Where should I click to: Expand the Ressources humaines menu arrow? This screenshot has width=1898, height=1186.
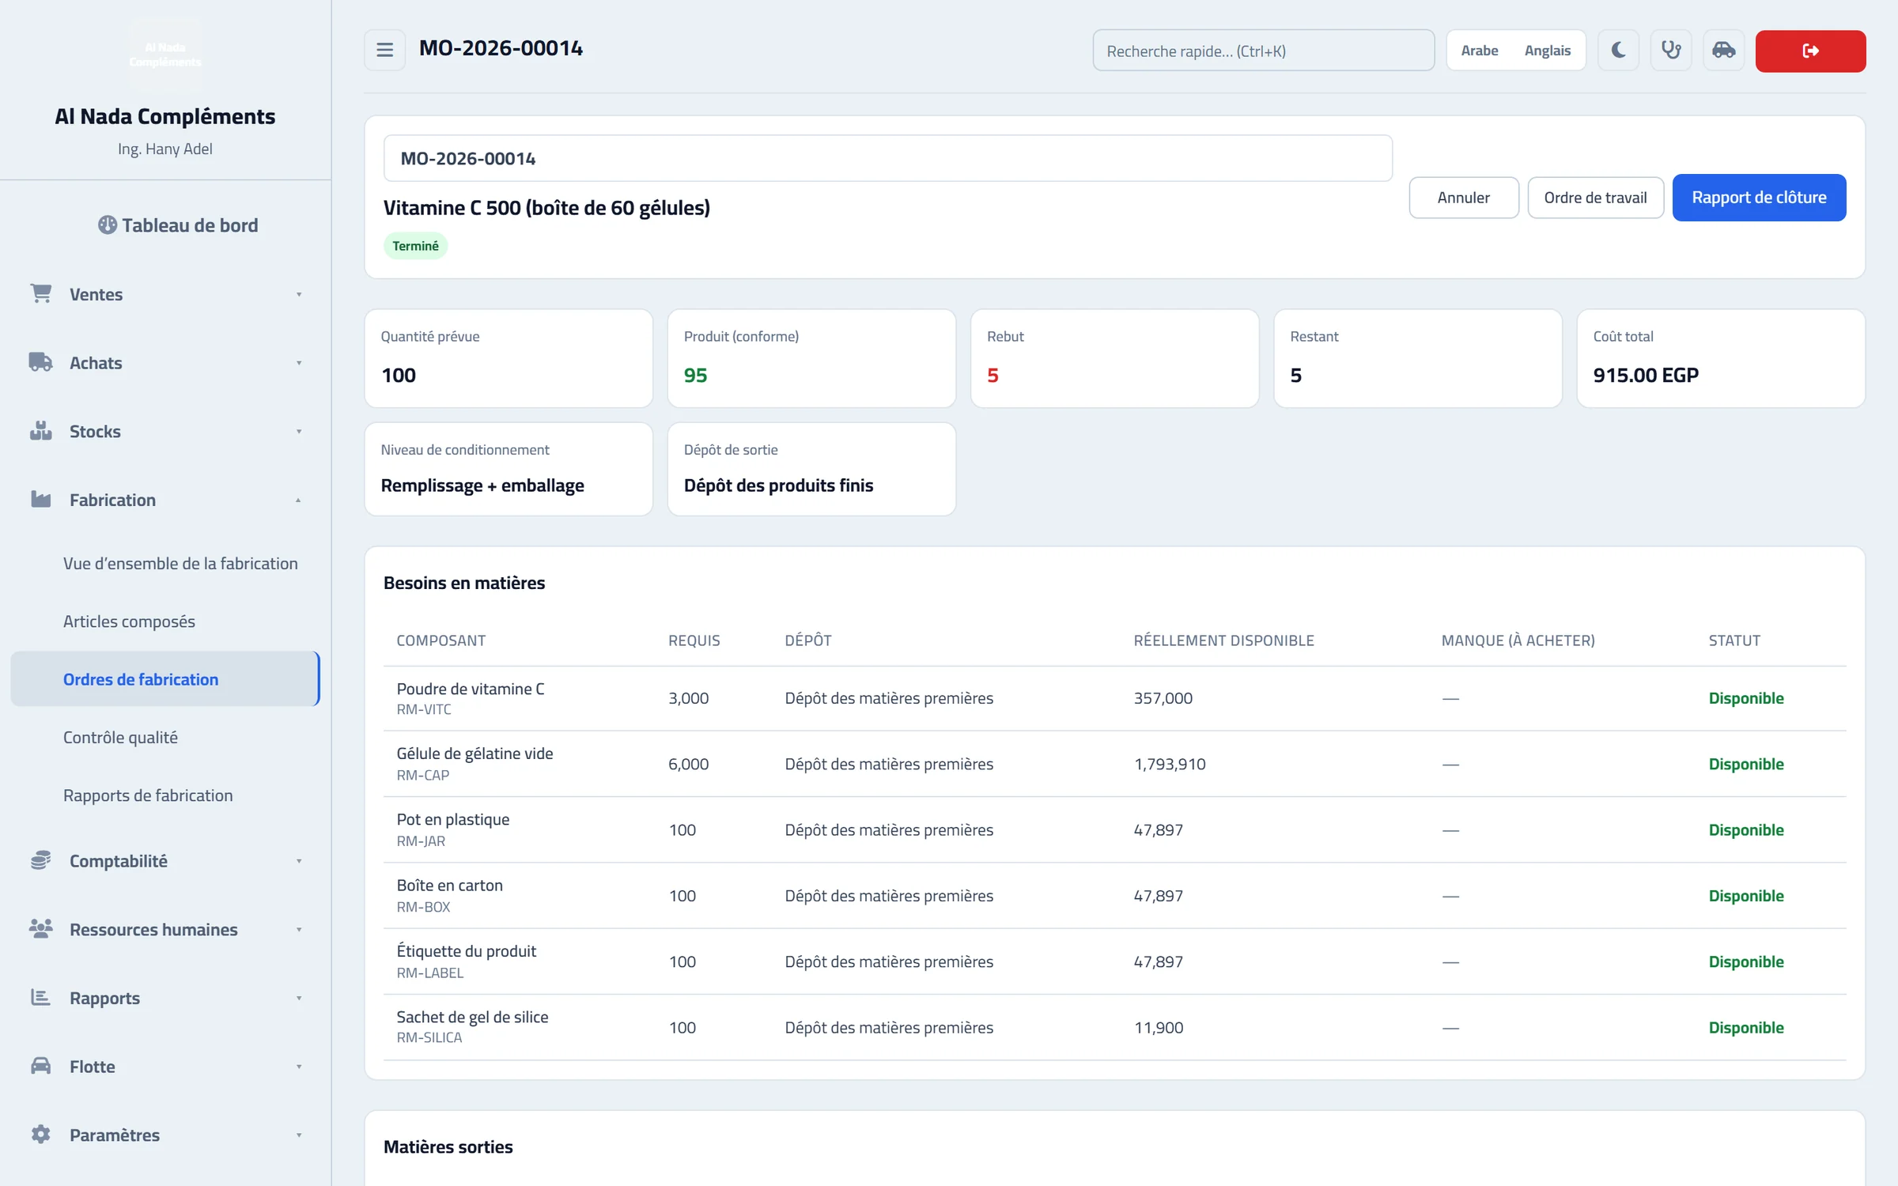pyautogui.click(x=299, y=930)
